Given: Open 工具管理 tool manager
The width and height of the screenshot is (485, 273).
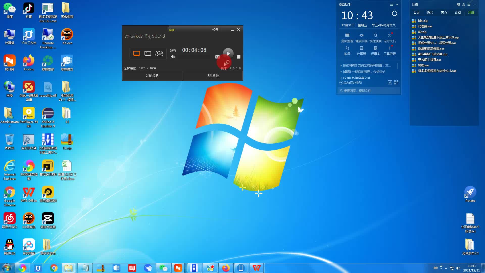Looking at the screenshot, I should click(390, 51).
